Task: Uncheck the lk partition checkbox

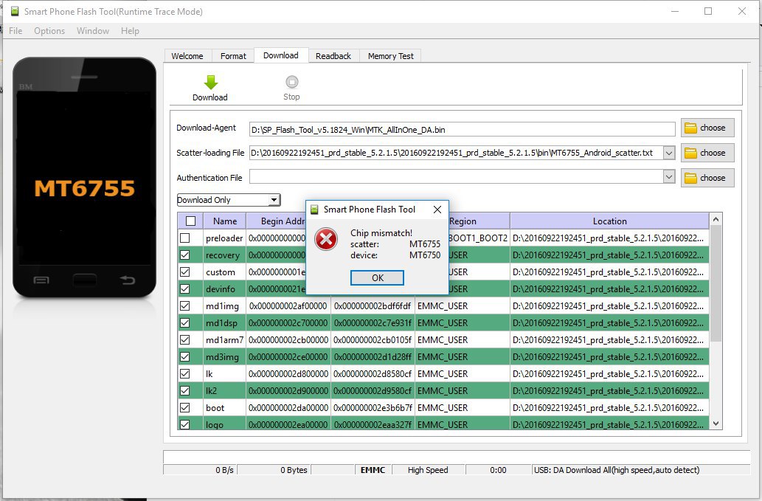Action: (184, 373)
